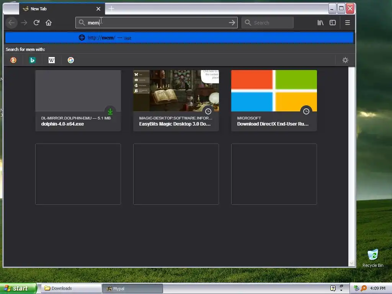Search with Bing engine icon

click(x=33, y=60)
